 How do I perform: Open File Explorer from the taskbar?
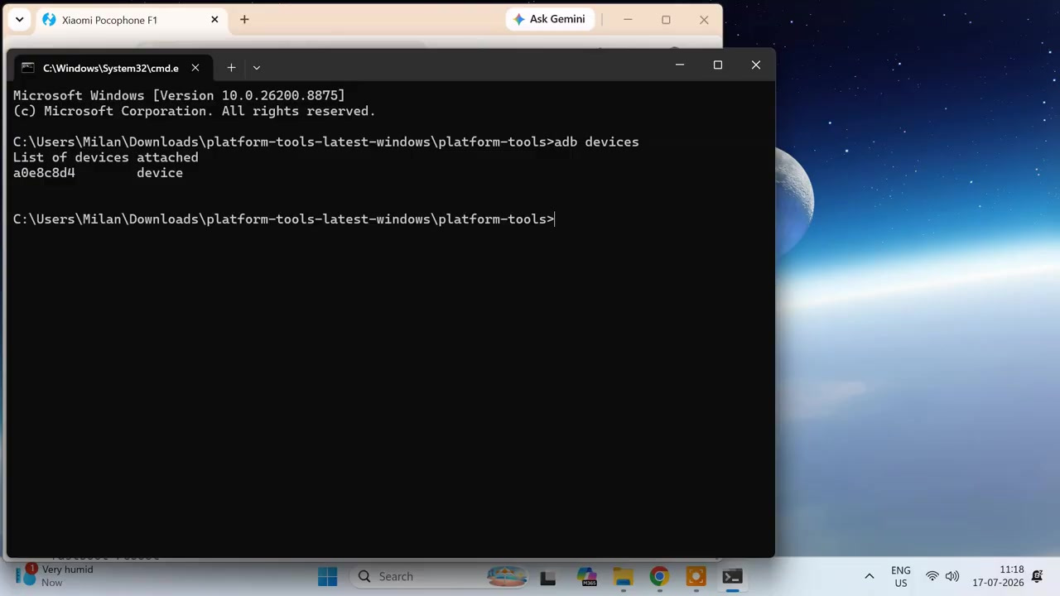coord(623,576)
